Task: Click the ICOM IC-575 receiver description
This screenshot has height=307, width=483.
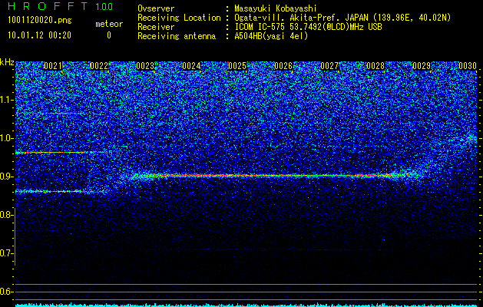Action: [308, 27]
